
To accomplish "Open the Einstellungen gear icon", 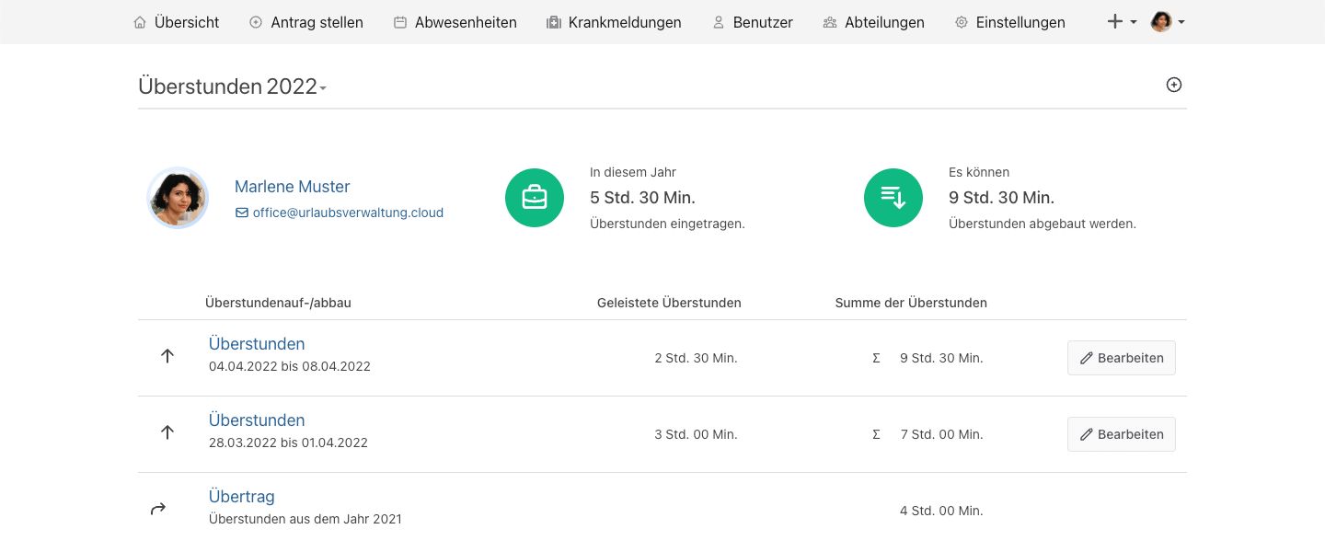I will (962, 22).
